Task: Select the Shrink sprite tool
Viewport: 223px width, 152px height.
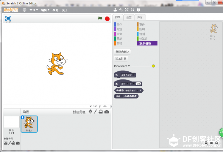Action: 132,10
